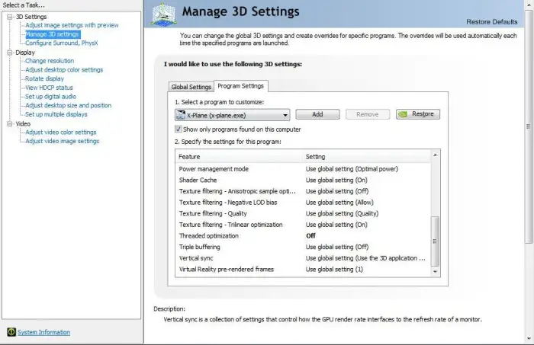
Task: Open the X-Plane program selection dropdown
Action: (232, 115)
